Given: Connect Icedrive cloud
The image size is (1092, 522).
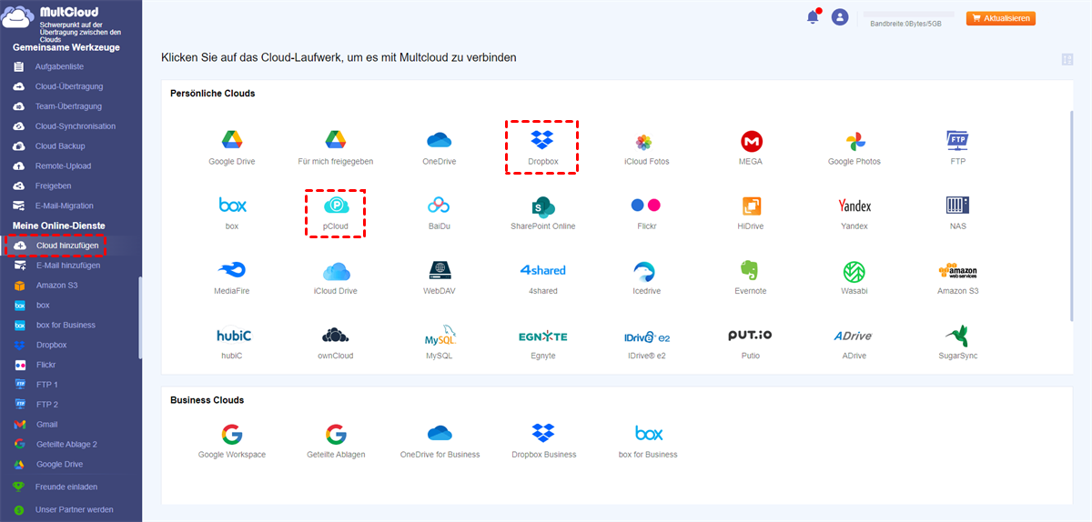Looking at the screenshot, I should tap(647, 278).
